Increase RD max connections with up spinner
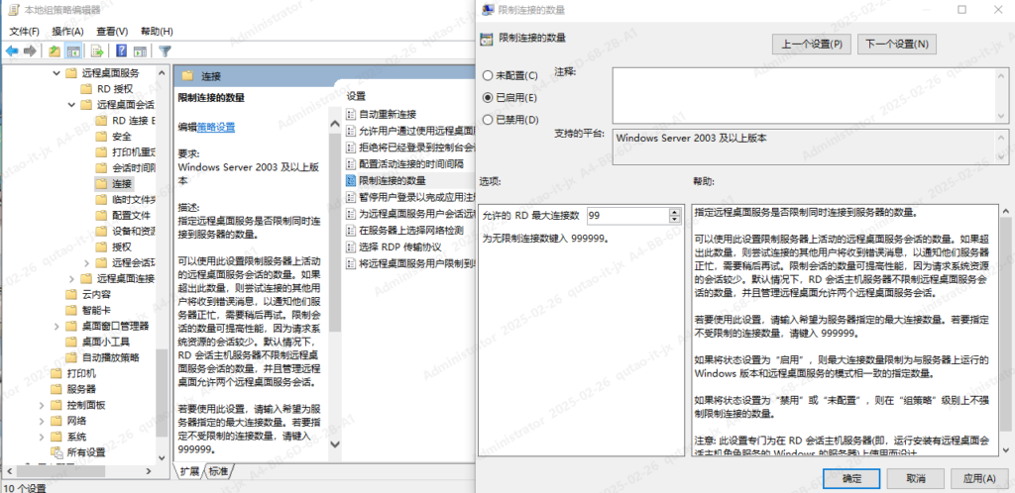 click(675, 213)
